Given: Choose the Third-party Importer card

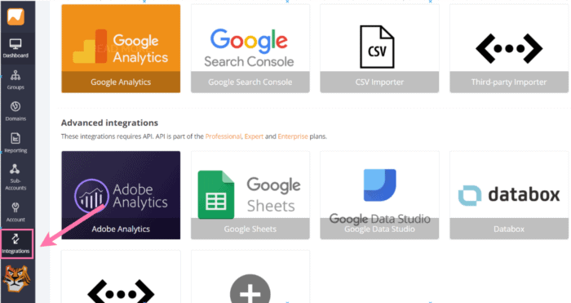Looking at the screenshot, I should click(x=509, y=48).
